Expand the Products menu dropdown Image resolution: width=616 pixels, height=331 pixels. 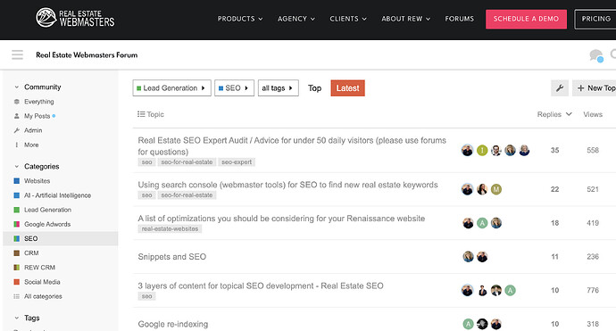pyautogui.click(x=240, y=19)
